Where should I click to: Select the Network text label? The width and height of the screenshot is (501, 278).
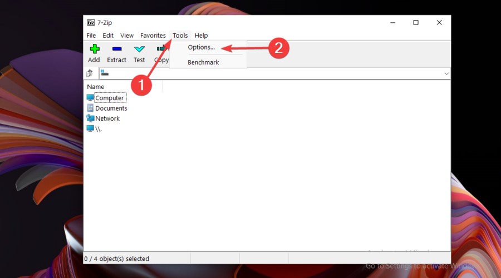[x=107, y=118]
